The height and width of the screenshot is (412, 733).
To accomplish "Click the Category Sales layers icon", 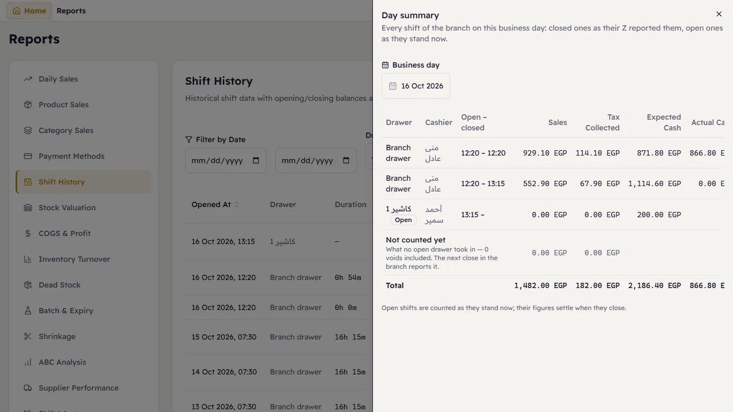I will (x=28, y=130).
